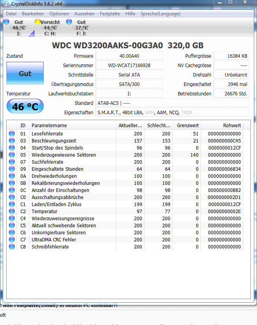The height and width of the screenshot is (325, 257).
Task: Click status orb of Lesefehlerrate row
Action: (12, 133)
